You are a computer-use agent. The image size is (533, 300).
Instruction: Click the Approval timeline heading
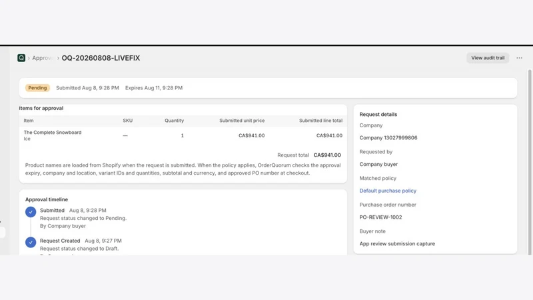(47, 199)
